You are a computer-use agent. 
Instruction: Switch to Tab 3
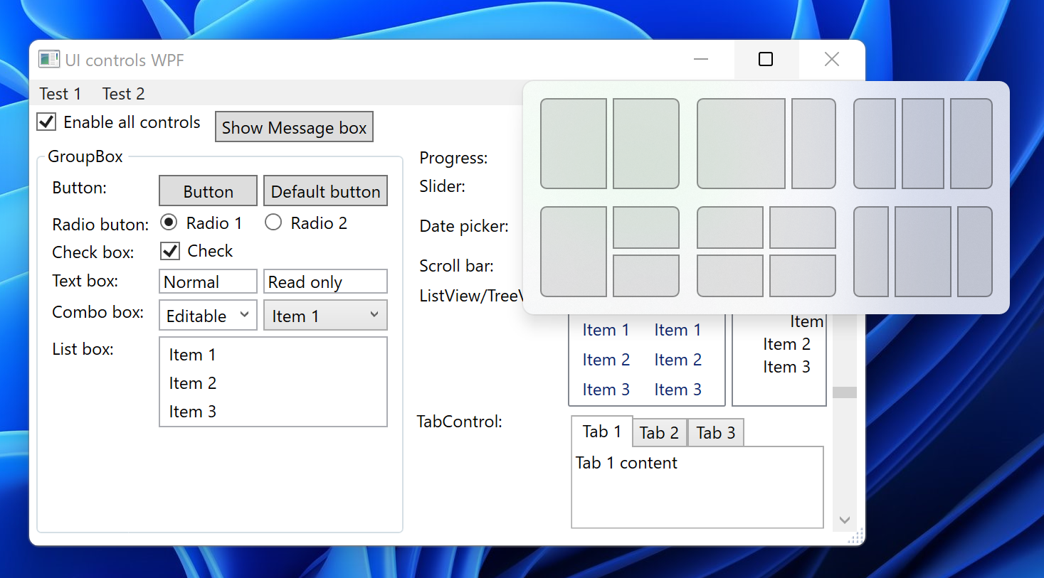pyautogui.click(x=715, y=432)
